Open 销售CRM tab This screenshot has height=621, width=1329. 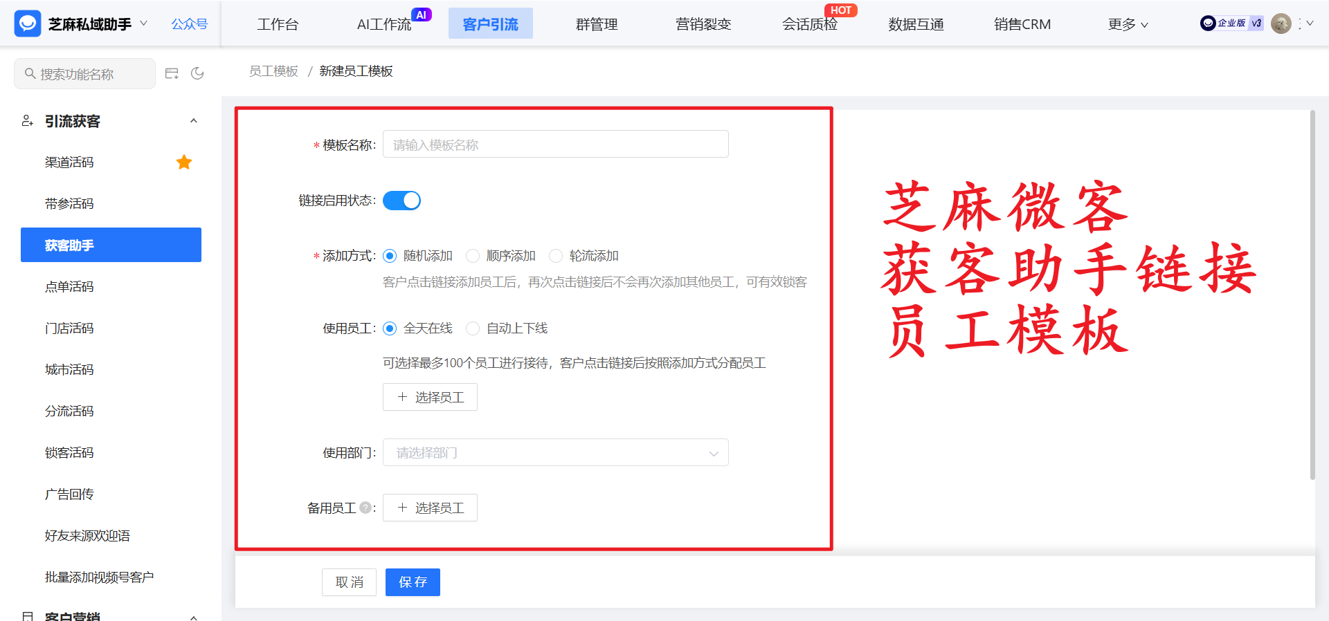click(1022, 24)
